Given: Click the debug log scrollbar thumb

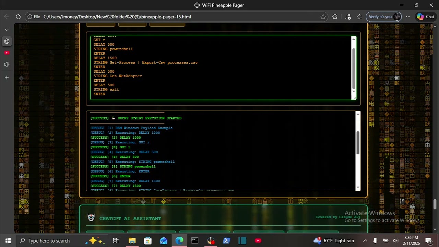Looking at the screenshot, I should 358,143.
